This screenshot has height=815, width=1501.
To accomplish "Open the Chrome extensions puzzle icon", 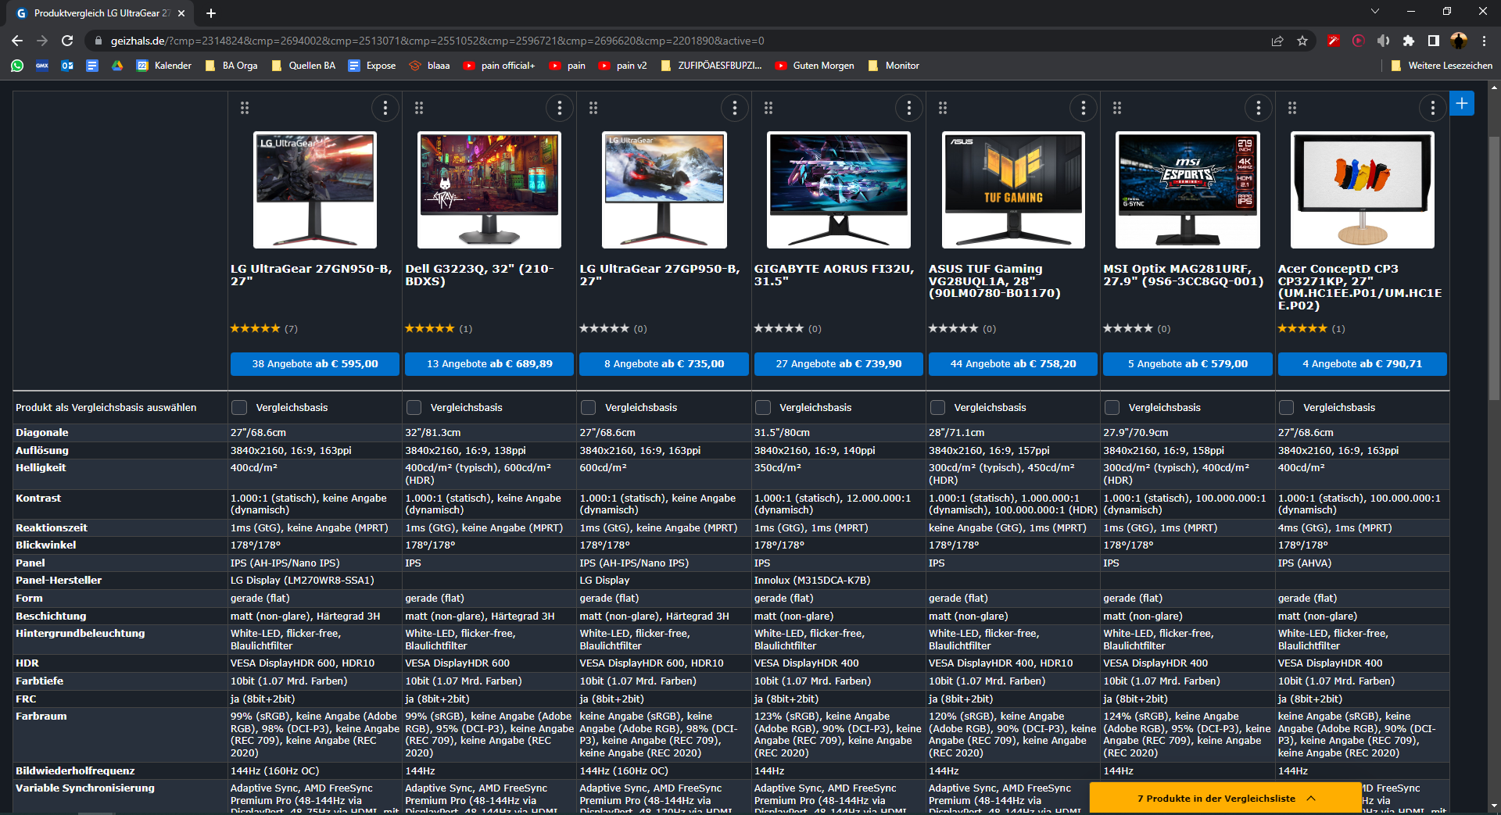I will coord(1409,41).
